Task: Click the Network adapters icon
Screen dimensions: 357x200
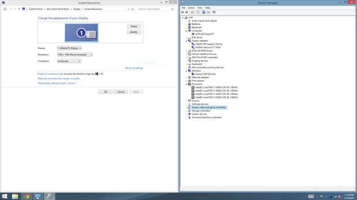Action: 189,77
